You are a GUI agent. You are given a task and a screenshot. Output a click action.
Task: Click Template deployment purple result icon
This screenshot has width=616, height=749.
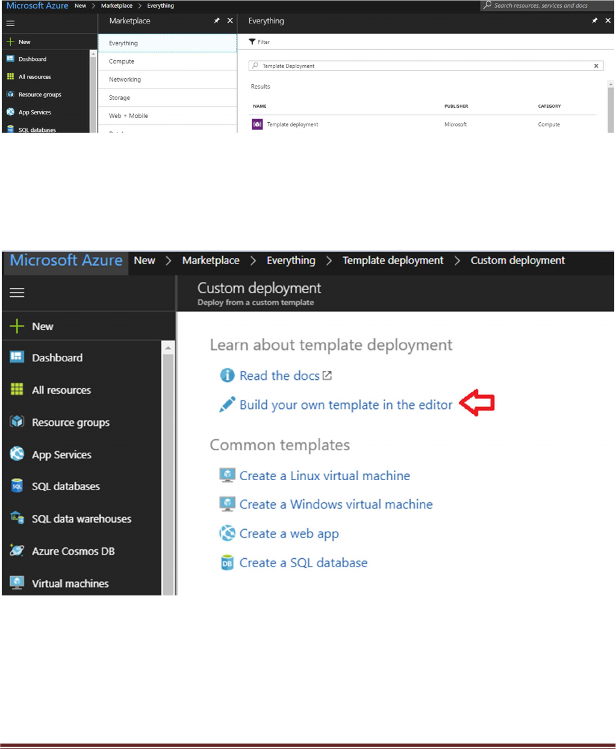(257, 124)
